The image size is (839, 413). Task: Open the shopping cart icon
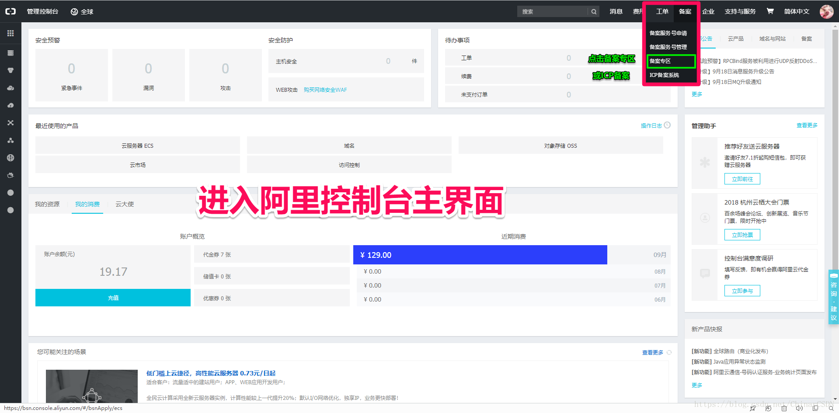point(770,11)
